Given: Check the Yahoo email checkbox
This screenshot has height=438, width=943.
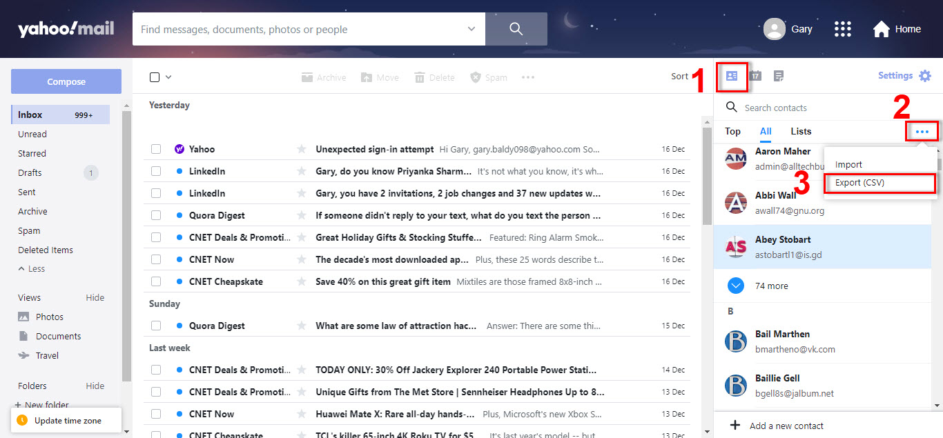Looking at the screenshot, I should point(156,149).
